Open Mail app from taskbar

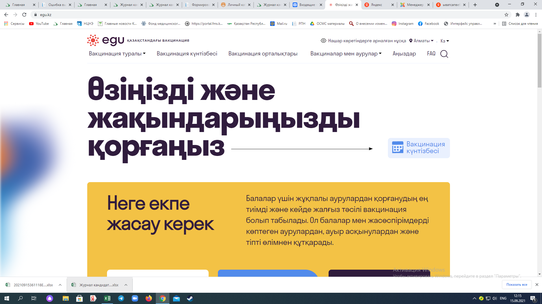(176, 298)
